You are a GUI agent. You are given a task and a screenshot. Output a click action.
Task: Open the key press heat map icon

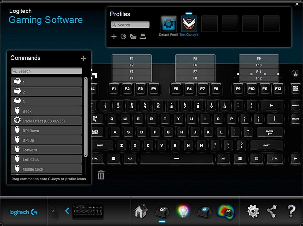click(226, 211)
